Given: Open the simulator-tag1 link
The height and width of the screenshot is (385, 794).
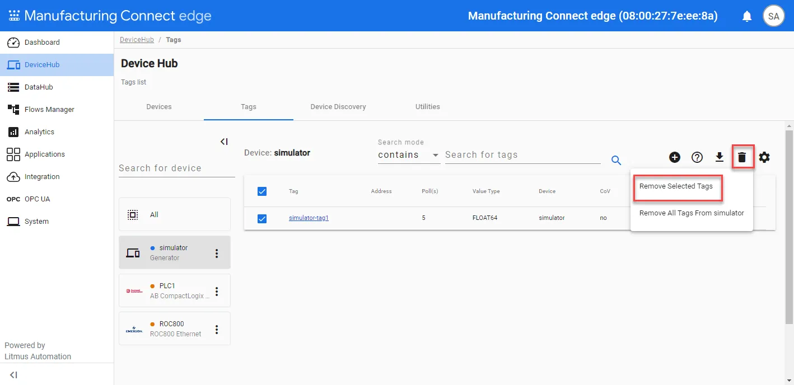Looking at the screenshot, I should point(309,218).
